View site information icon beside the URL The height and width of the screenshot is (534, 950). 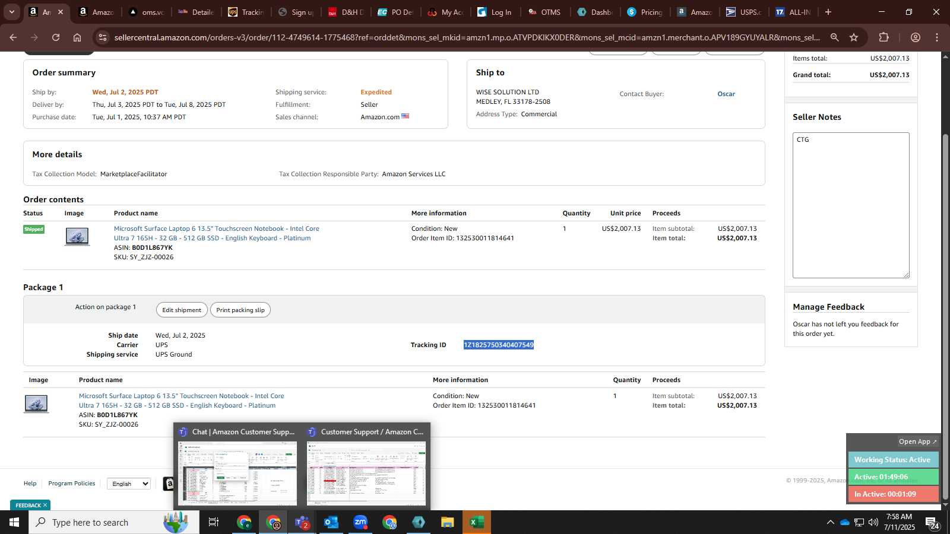[103, 37]
